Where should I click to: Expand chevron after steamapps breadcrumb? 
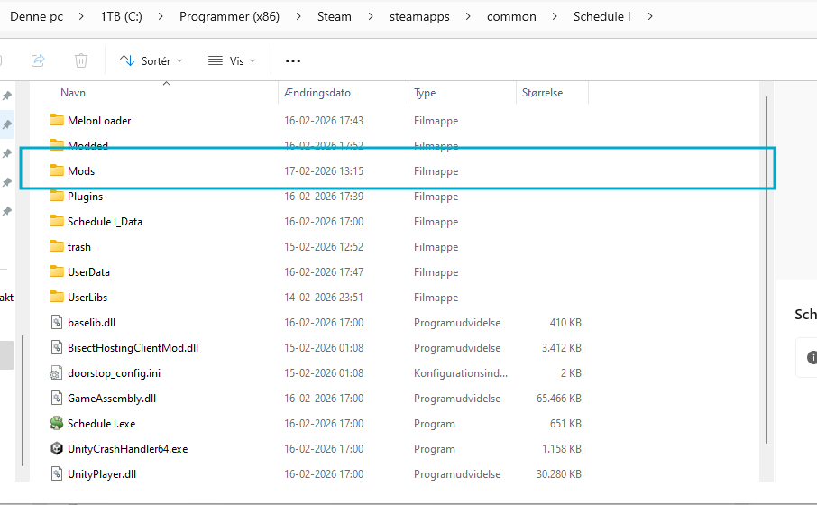point(468,16)
